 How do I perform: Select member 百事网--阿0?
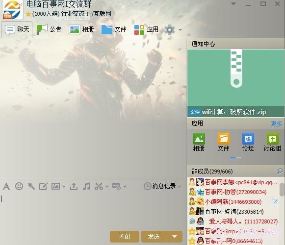[233, 241]
